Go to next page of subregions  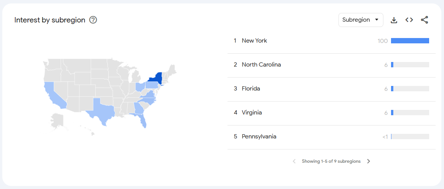click(x=369, y=161)
